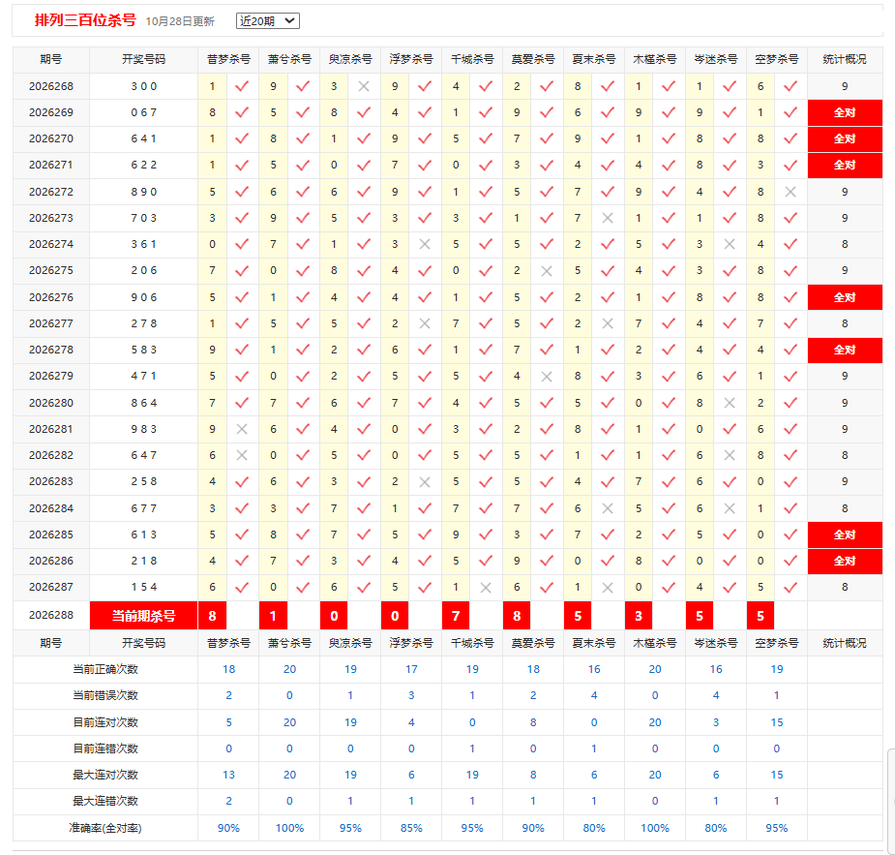This screenshot has height=855, width=895.
Task: Click the X mark in row 2026280
Action: (730, 403)
